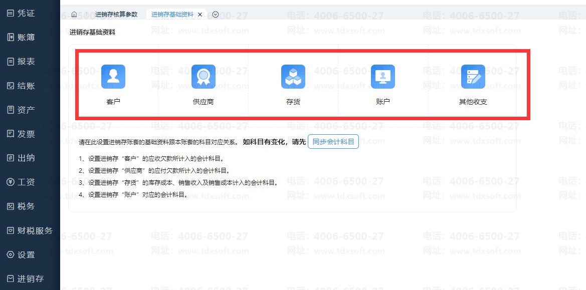Select 结账 from the sidebar
The image size is (586, 290).
[26, 86]
